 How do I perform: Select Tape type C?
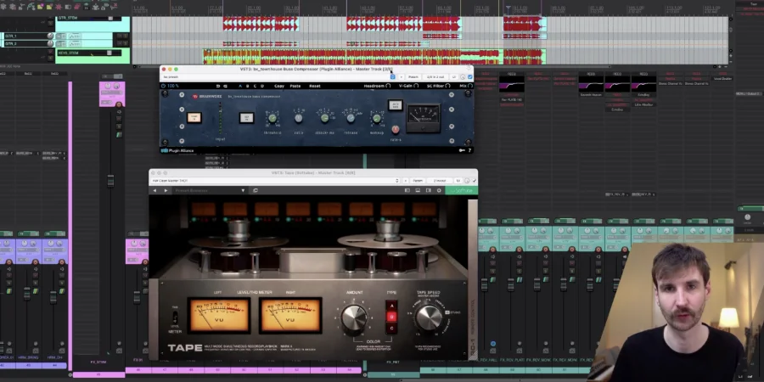390,329
